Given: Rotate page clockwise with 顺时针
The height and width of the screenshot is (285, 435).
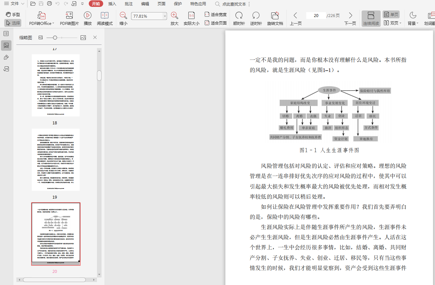Looking at the screenshot, I should coord(239,15).
